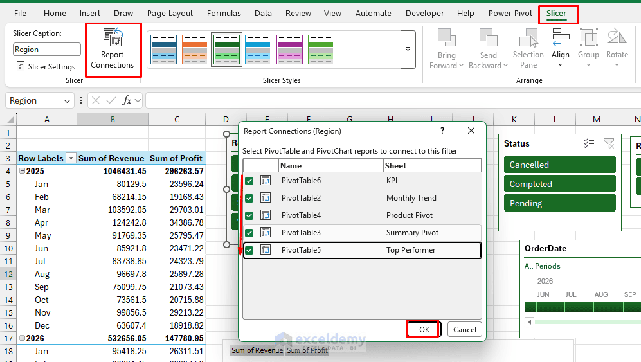Collapse the 2025 group

pyautogui.click(x=22, y=171)
